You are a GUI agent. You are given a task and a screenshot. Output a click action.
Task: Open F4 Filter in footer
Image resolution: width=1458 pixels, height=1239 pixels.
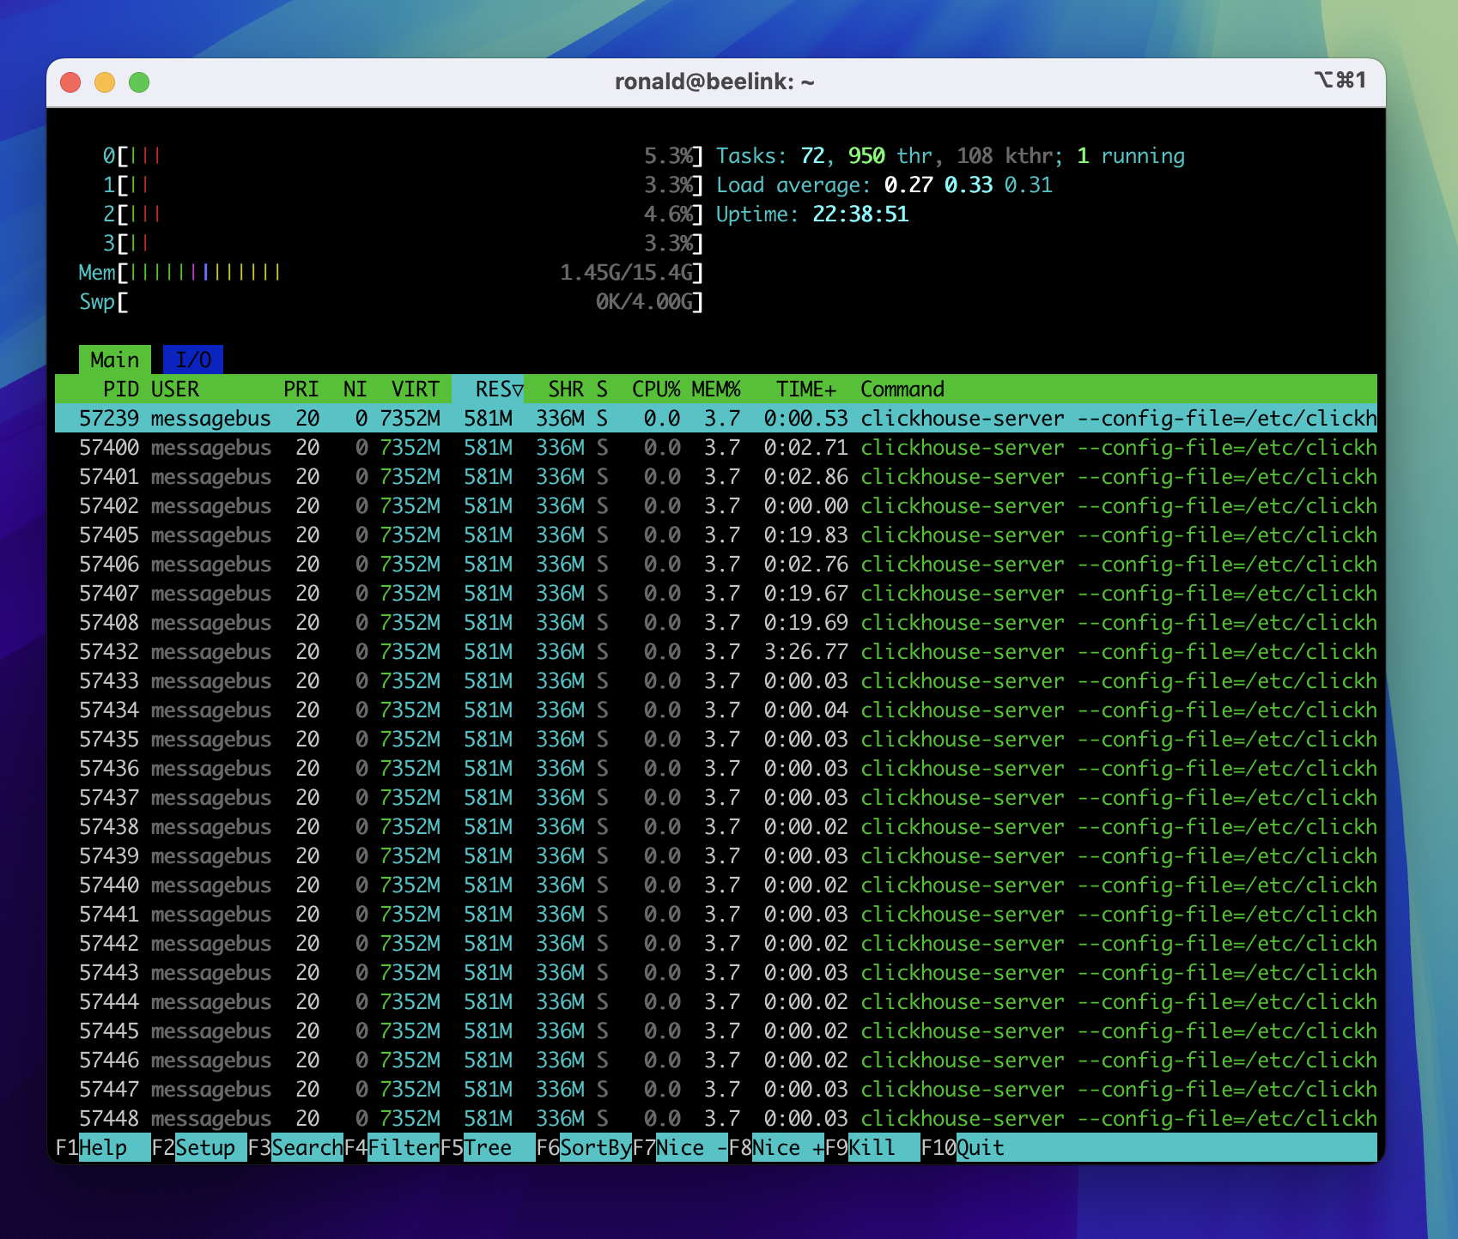(392, 1147)
